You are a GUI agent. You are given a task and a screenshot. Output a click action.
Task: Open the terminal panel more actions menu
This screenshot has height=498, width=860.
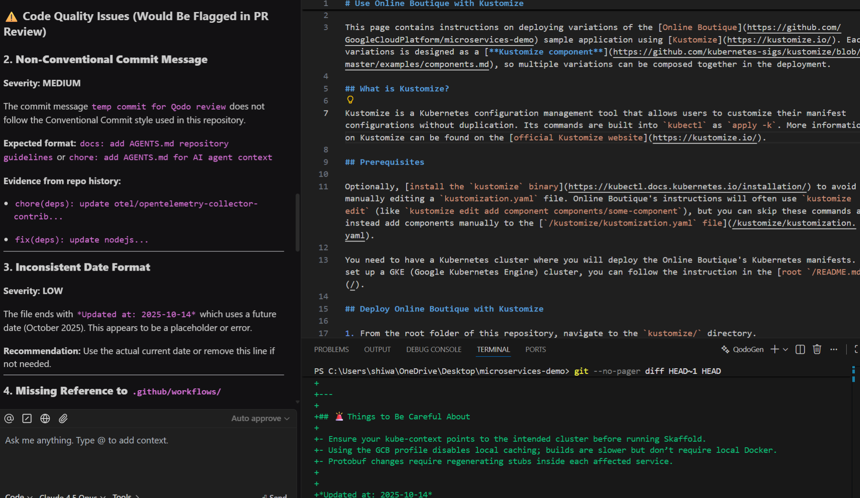(x=834, y=350)
